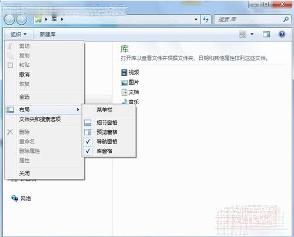Click the magnifier search icon

(x=286, y=19)
